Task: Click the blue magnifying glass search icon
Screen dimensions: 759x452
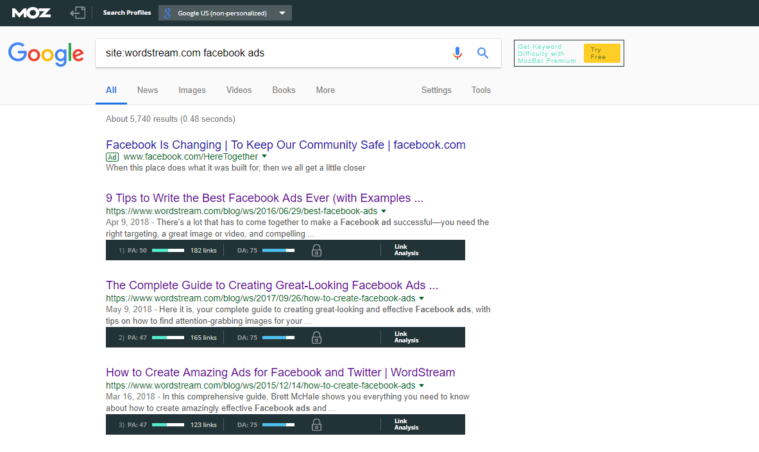Action: pos(483,53)
